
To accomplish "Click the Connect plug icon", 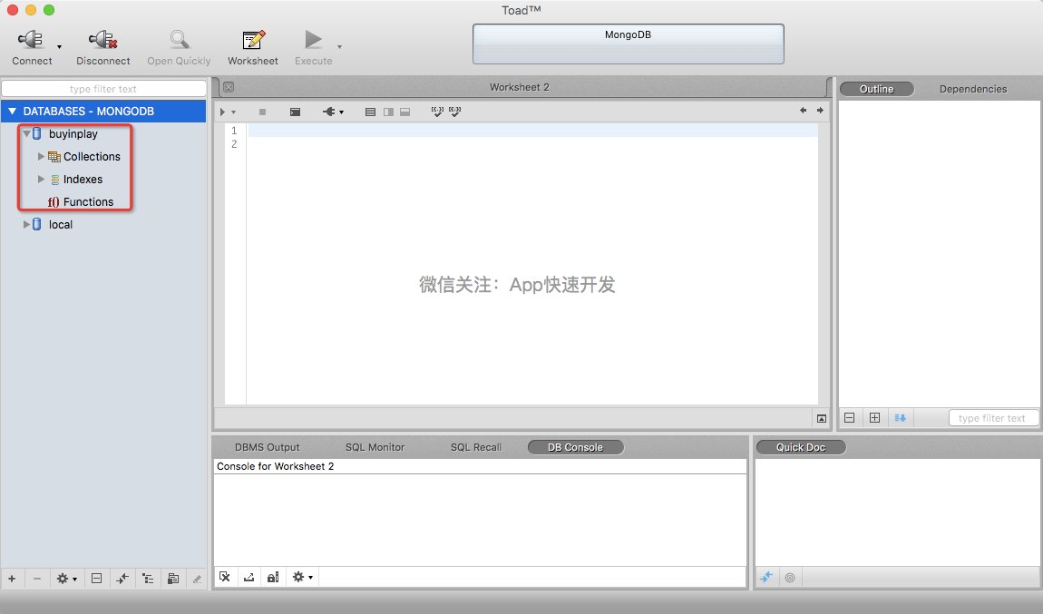I will tap(31, 39).
